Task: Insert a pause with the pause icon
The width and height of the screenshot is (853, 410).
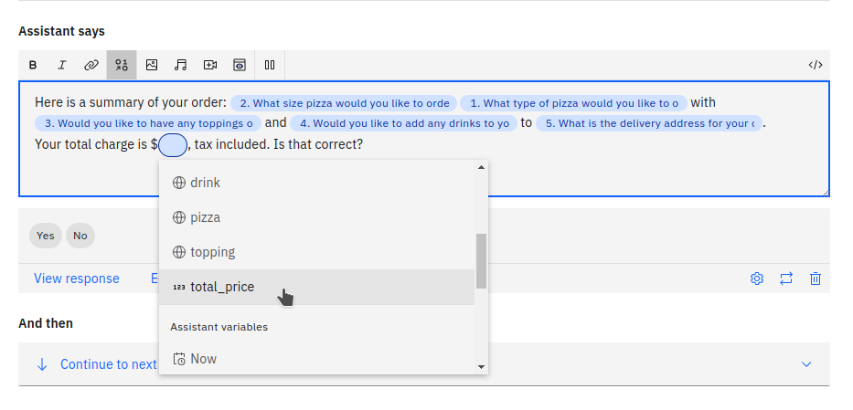Action: (x=270, y=65)
